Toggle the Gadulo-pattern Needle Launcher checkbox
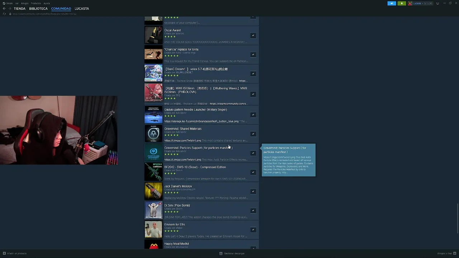The height and width of the screenshot is (258, 459). (x=253, y=115)
